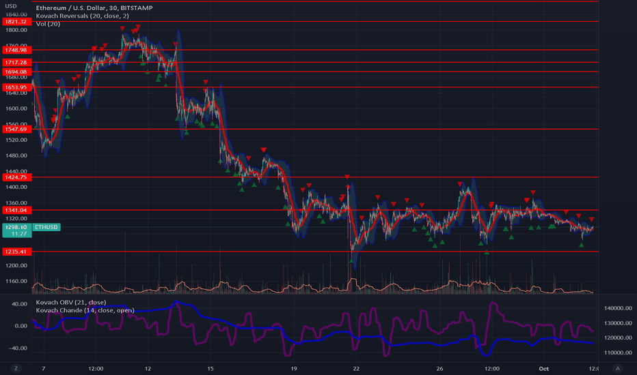Open the Ethereum / U.S. Dollar symbol title

pyautogui.click(x=94, y=7)
